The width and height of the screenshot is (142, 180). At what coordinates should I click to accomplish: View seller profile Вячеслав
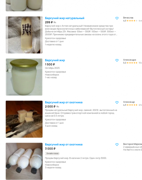(128, 18)
